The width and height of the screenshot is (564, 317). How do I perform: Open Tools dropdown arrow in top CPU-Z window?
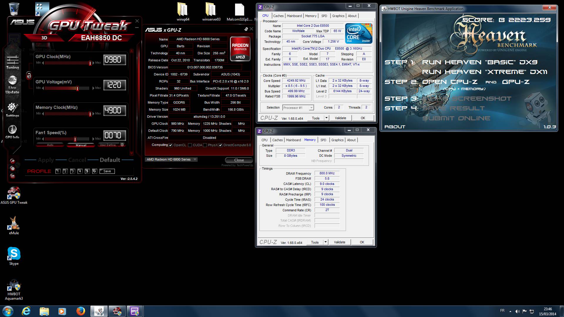pyautogui.click(x=326, y=118)
